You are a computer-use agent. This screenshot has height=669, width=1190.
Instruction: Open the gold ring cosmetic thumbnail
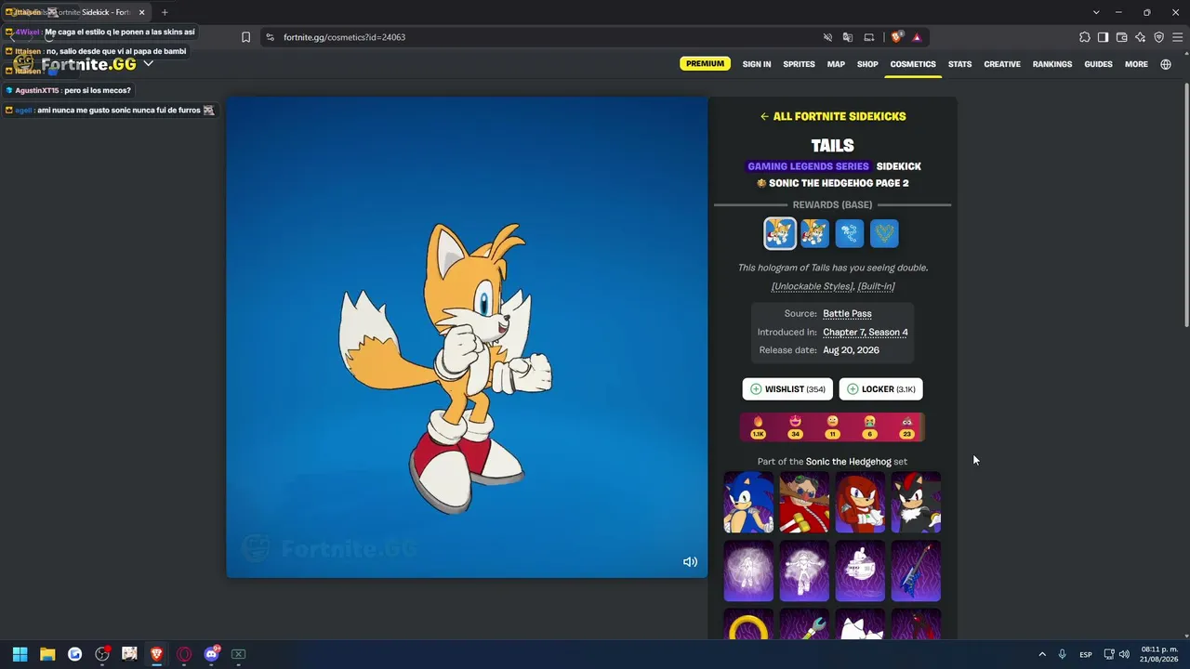click(x=748, y=624)
